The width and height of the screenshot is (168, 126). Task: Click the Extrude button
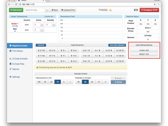point(118,82)
